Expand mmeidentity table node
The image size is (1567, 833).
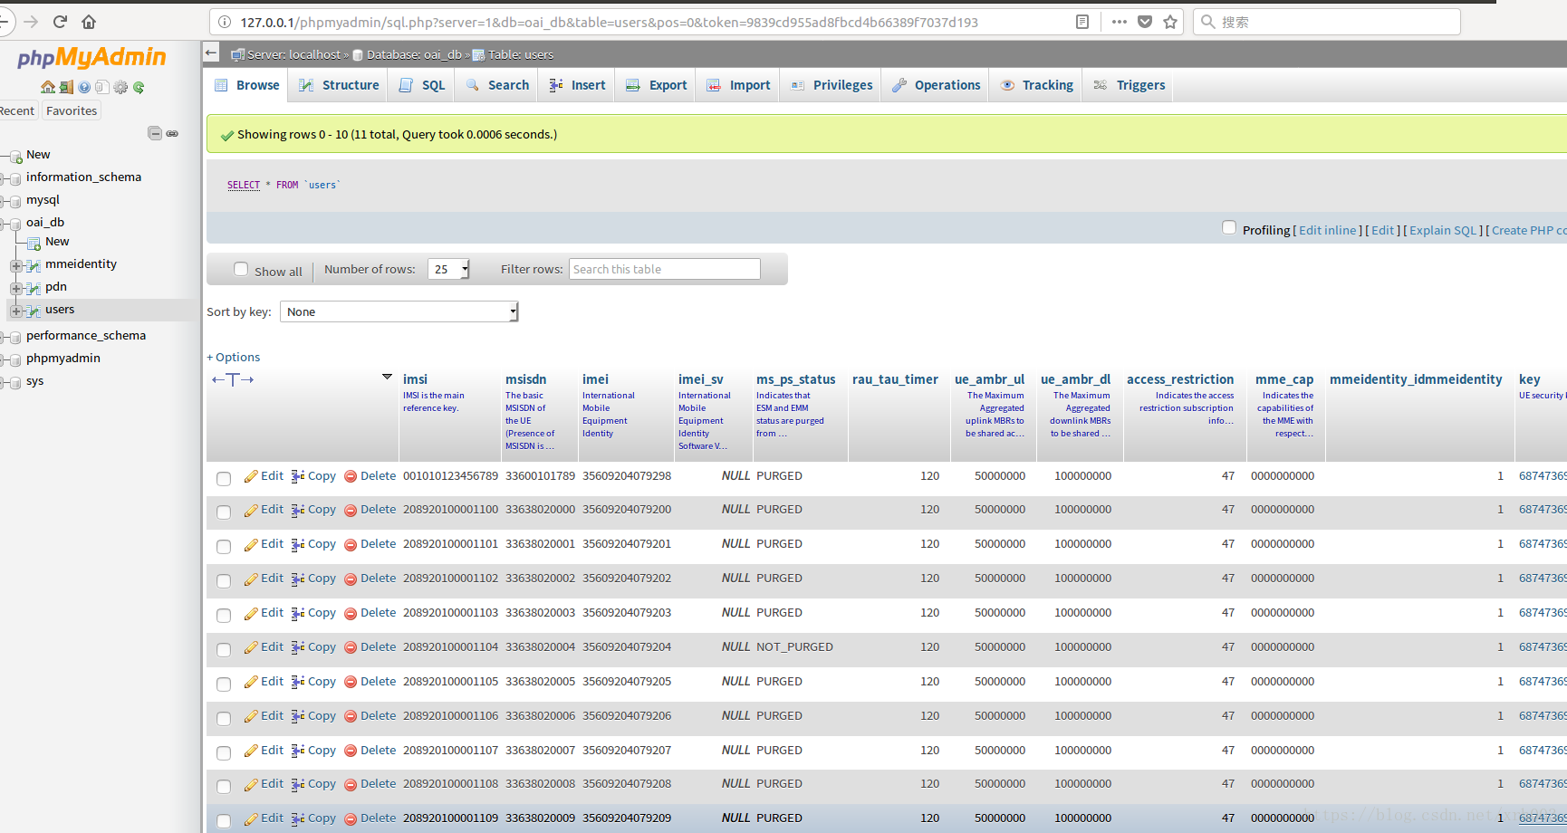[15, 265]
